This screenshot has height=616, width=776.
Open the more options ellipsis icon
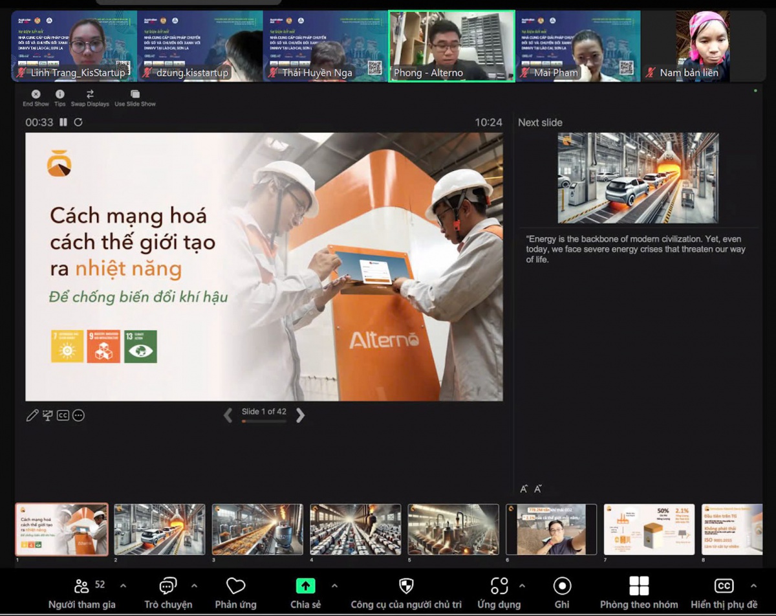(x=78, y=415)
